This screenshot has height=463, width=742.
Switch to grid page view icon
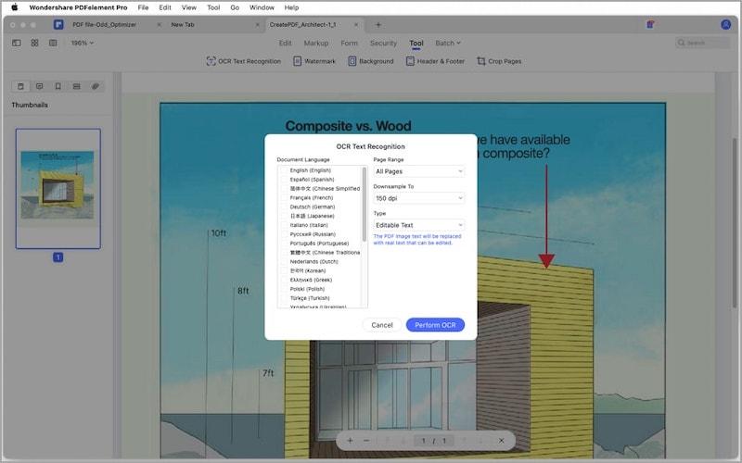click(x=34, y=43)
